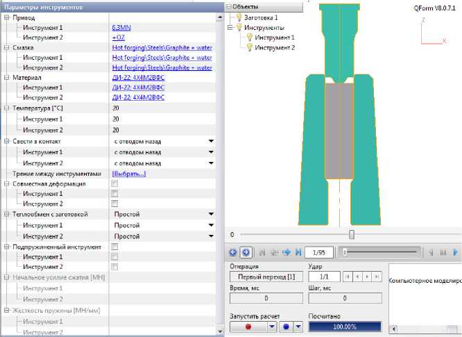Step to next simulation record arrow
This screenshot has height=337, width=462.
click(x=286, y=252)
